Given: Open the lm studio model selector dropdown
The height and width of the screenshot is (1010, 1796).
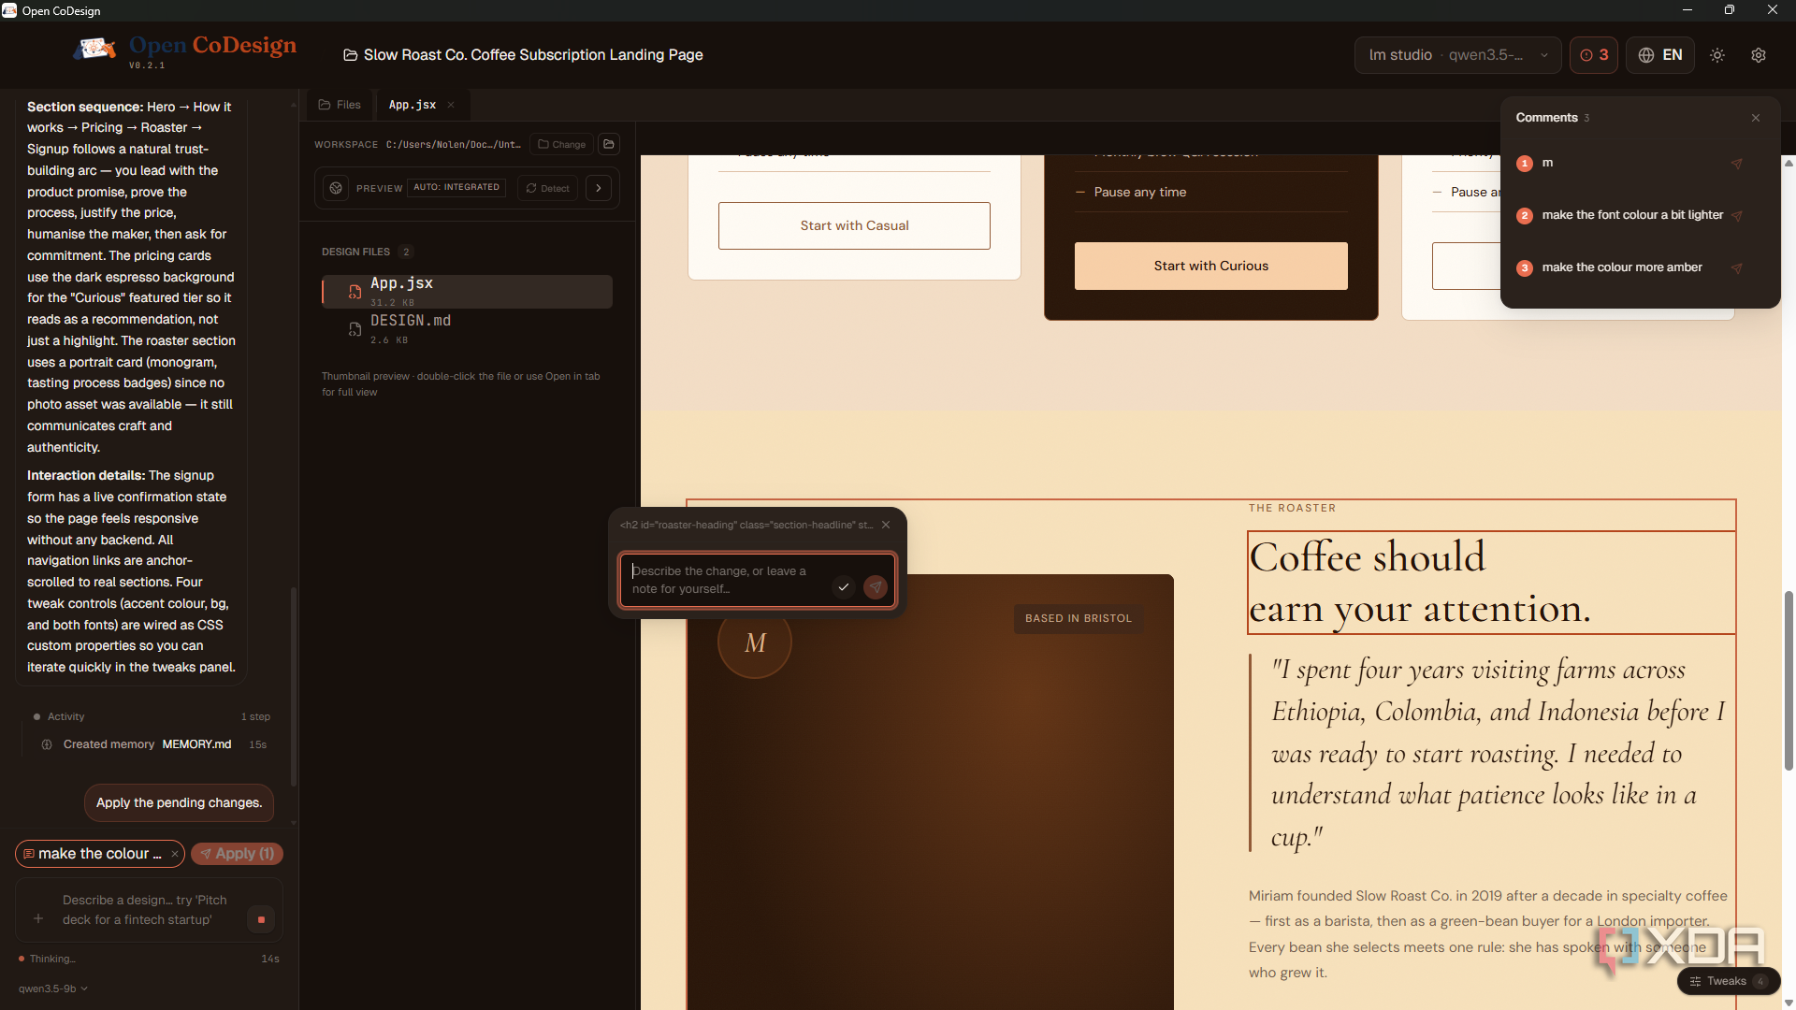Looking at the screenshot, I should point(1457,55).
